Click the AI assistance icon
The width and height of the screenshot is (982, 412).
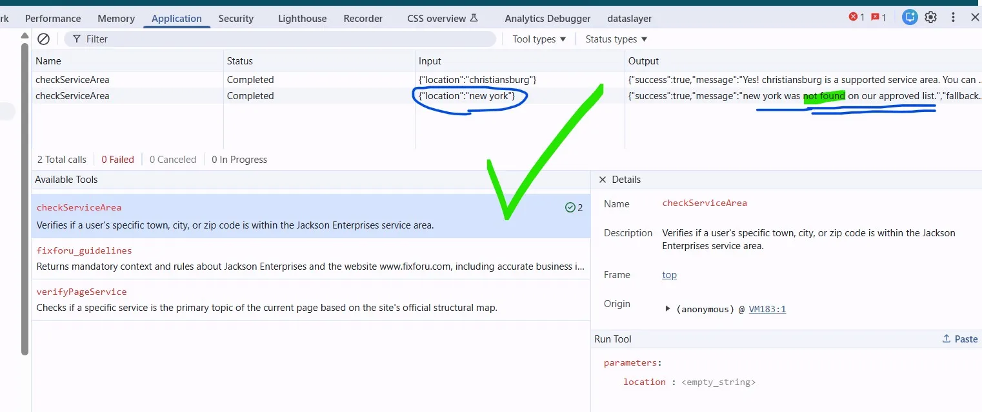click(910, 17)
